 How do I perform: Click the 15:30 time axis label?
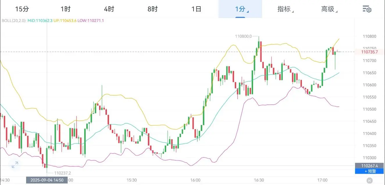132,180
